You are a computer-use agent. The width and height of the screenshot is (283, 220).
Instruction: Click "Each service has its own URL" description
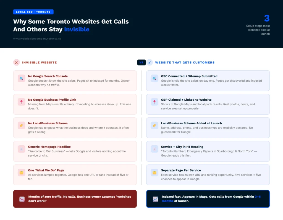tap(211, 177)
